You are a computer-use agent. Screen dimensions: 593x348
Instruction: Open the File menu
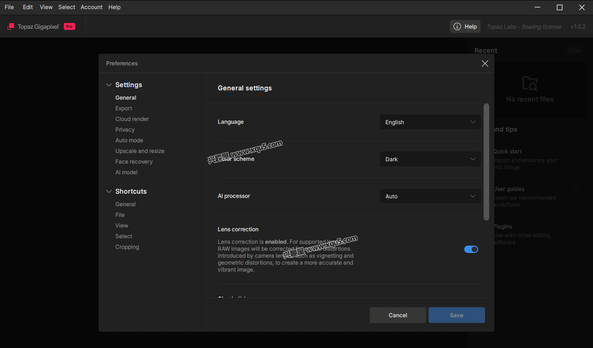coord(9,7)
